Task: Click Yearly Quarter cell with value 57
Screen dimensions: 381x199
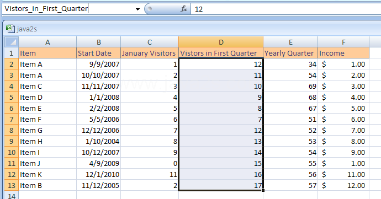Action: pyautogui.click(x=290, y=185)
